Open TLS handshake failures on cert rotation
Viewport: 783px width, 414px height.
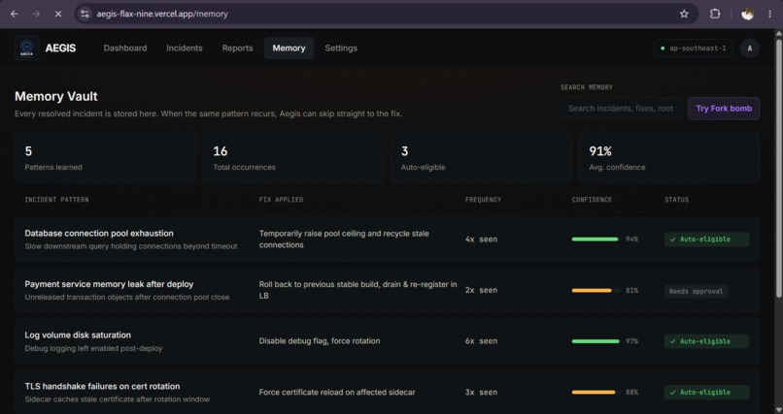(x=387, y=392)
